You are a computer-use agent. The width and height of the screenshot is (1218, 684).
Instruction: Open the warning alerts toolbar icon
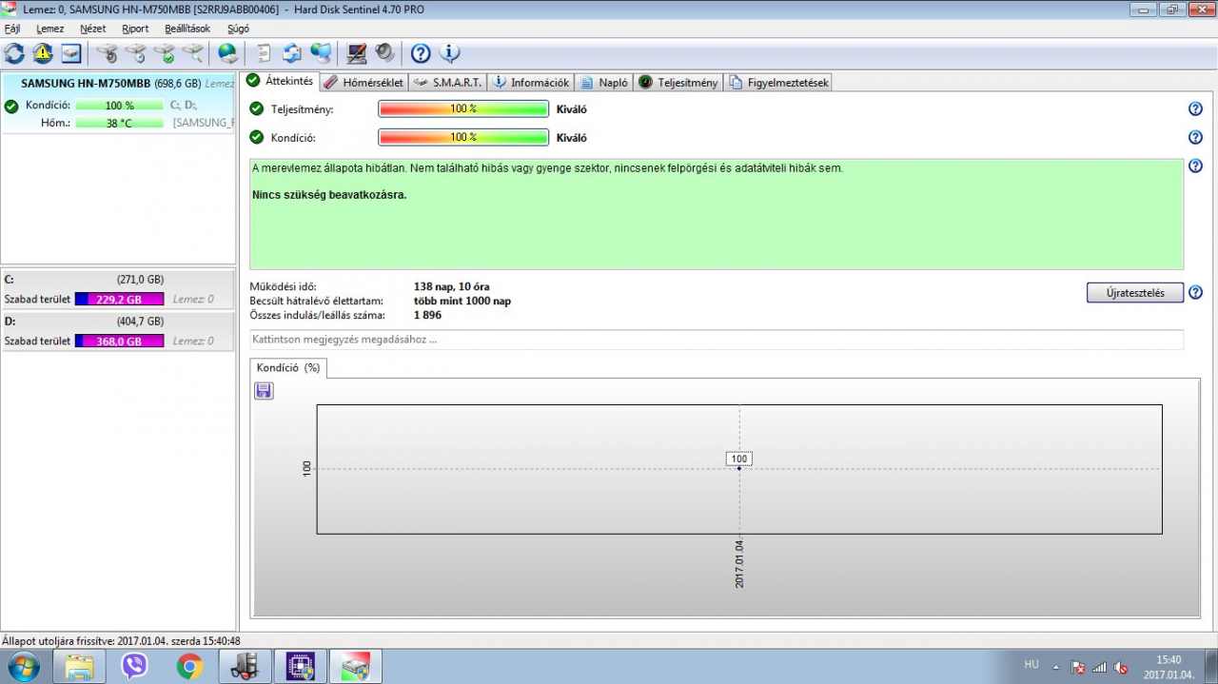(x=43, y=53)
